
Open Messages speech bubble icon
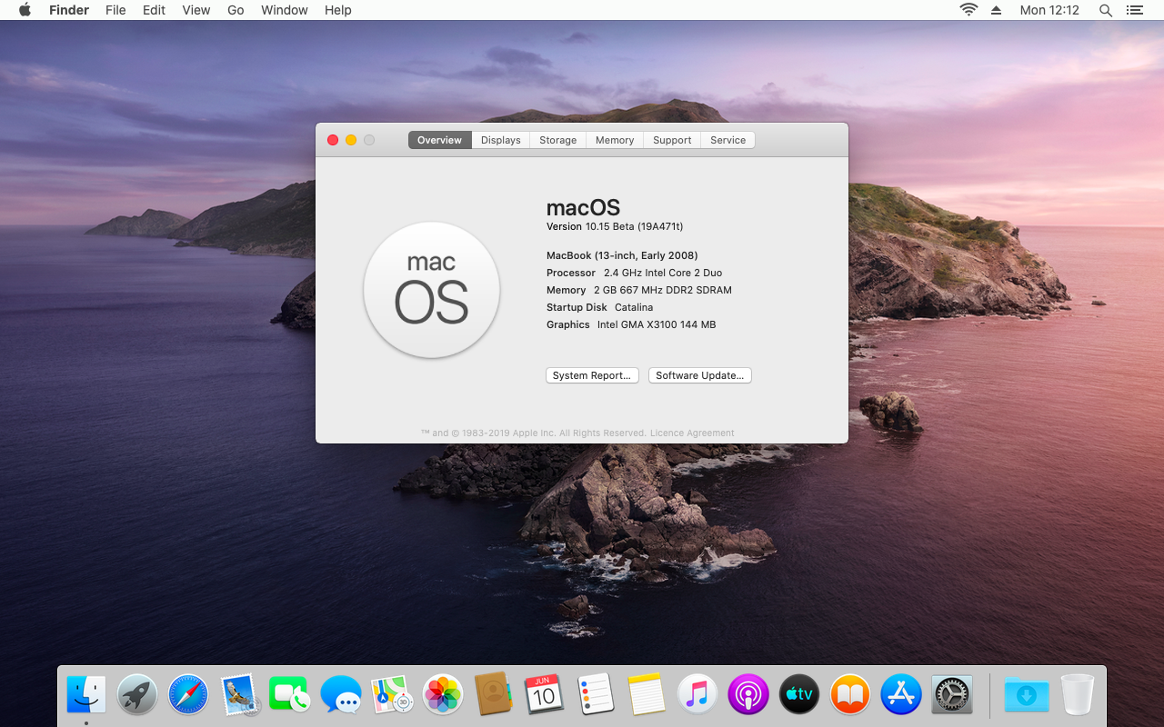coord(341,695)
